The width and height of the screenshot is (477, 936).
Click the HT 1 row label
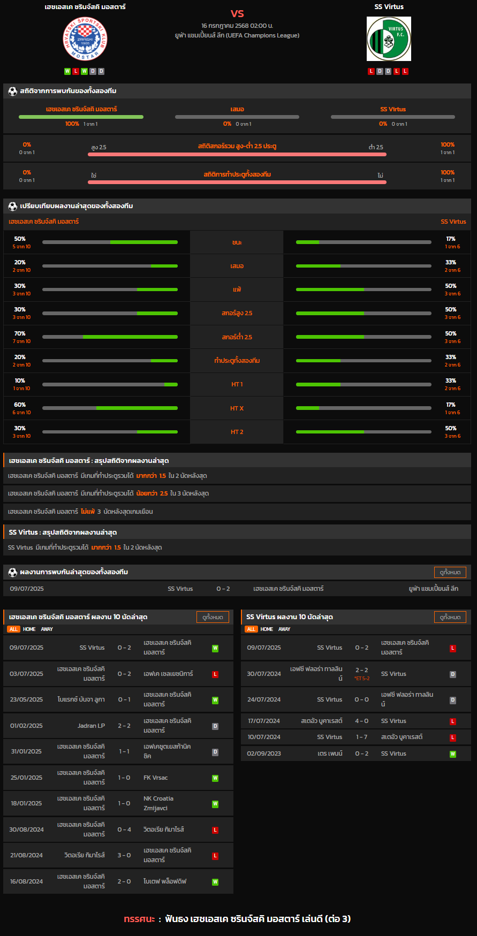click(237, 384)
